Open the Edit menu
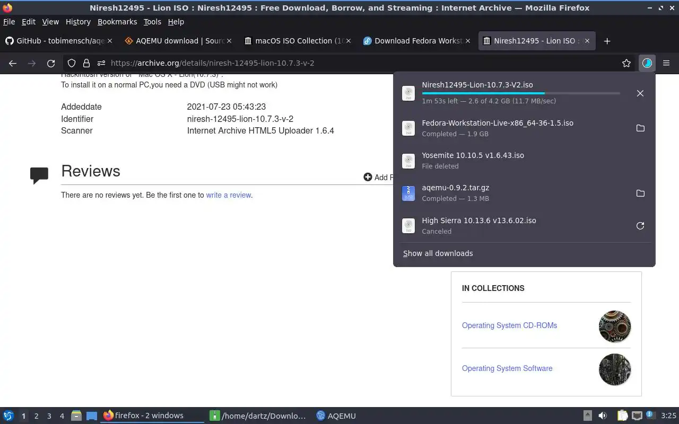The image size is (679, 424). tap(29, 22)
